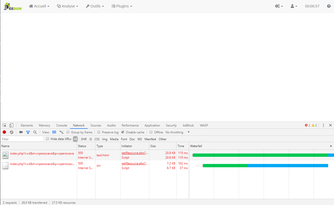
Task: Filter requests by WS
Action: (x=140, y=139)
